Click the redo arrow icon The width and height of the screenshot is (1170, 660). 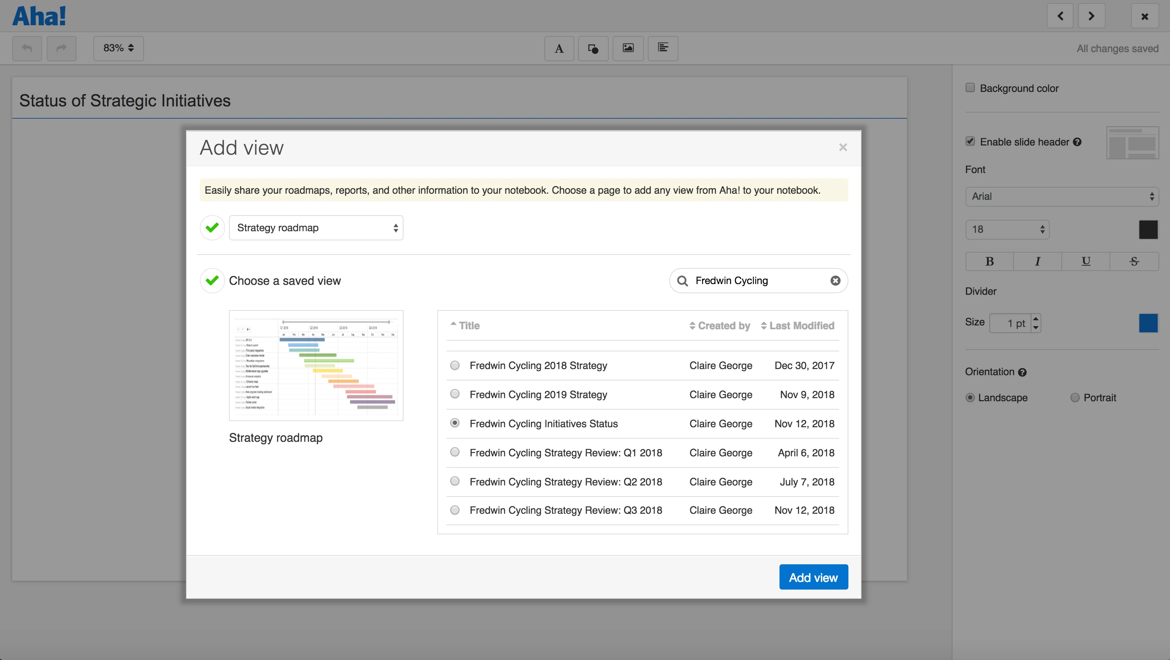coord(61,48)
